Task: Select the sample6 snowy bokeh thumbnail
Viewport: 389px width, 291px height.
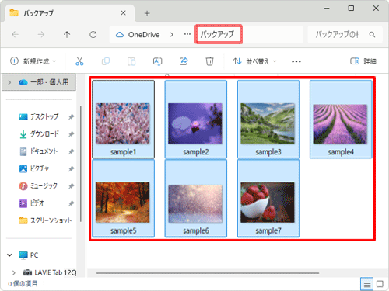Action: click(x=196, y=198)
